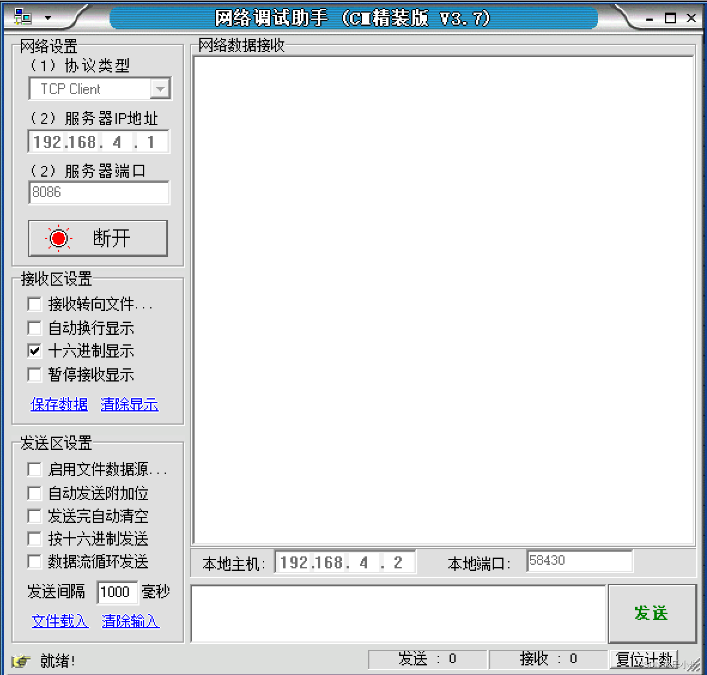Image resolution: width=707 pixels, height=675 pixels.
Task: Enable 自动换行显示 option
Action: pyautogui.click(x=34, y=327)
